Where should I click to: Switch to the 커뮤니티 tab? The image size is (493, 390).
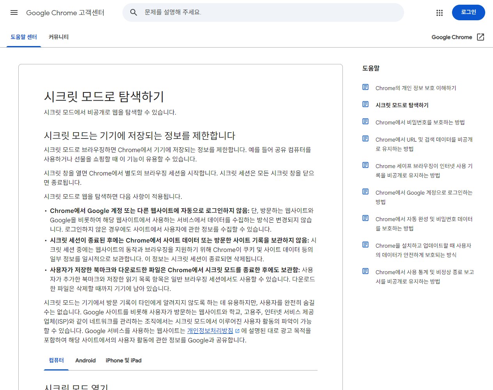click(59, 37)
